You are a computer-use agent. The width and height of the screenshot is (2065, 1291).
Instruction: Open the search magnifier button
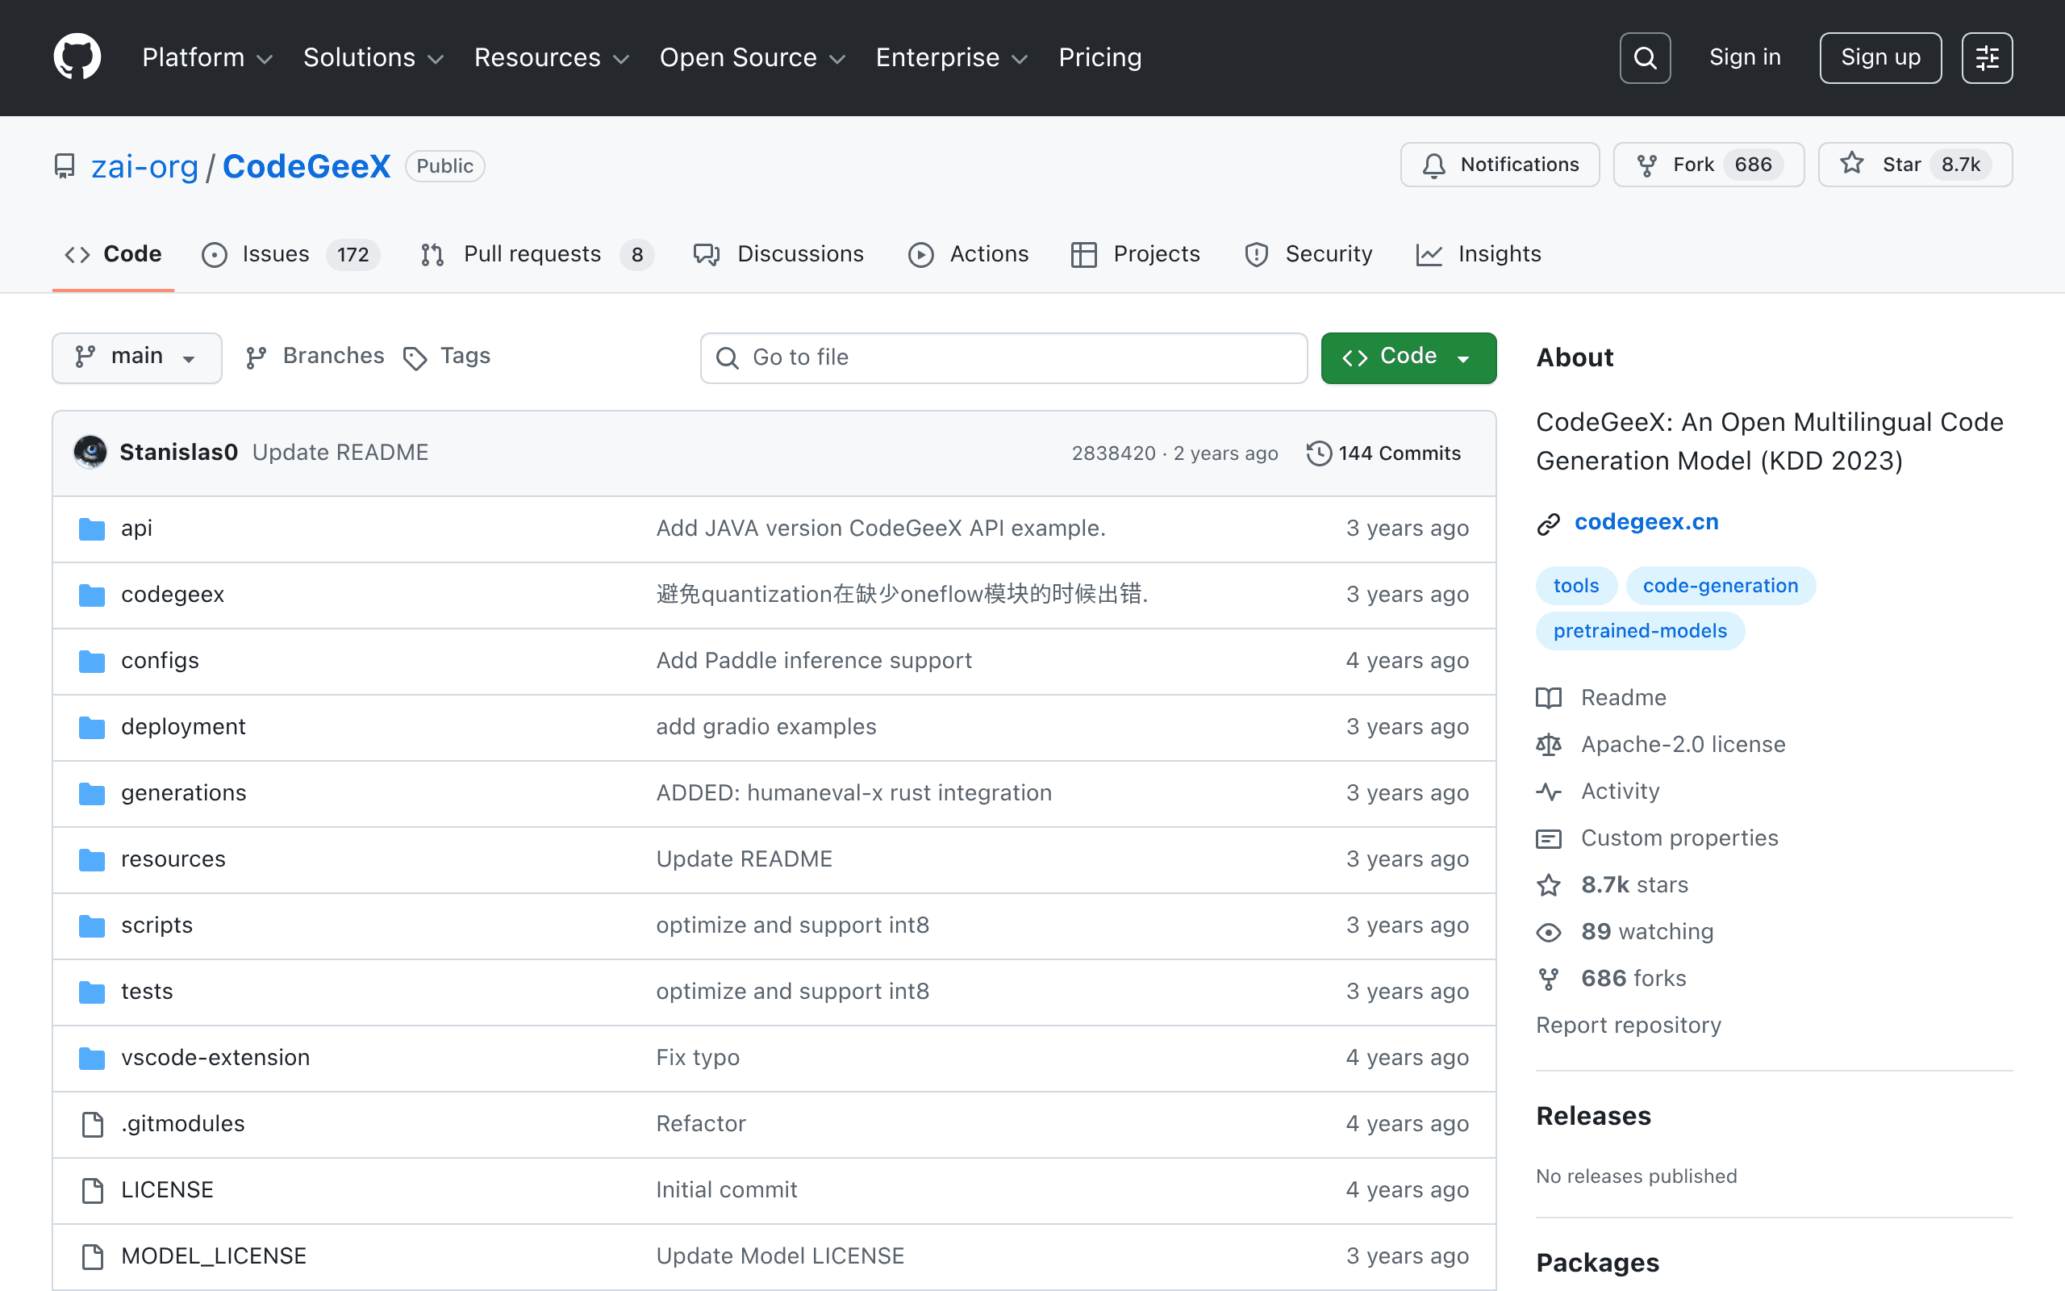pyautogui.click(x=1644, y=58)
